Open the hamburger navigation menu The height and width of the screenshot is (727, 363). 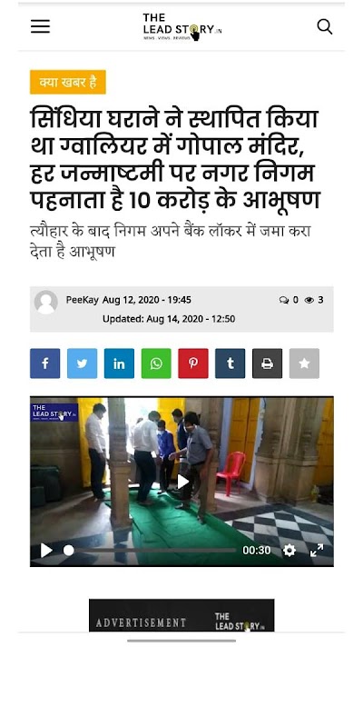coord(40,27)
